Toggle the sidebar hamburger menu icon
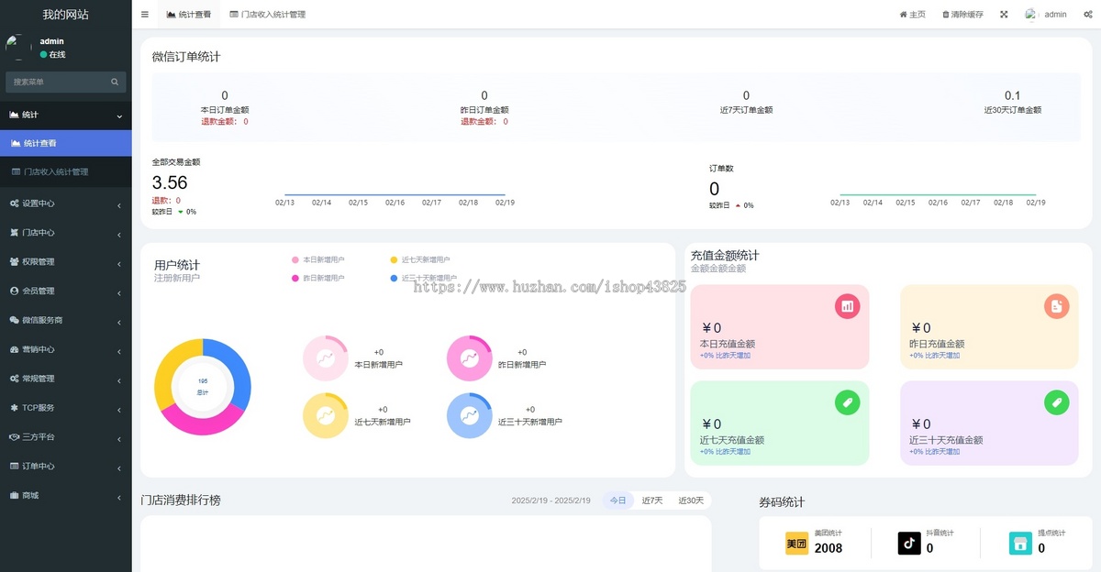This screenshot has width=1101, height=572. tap(145, 15)
